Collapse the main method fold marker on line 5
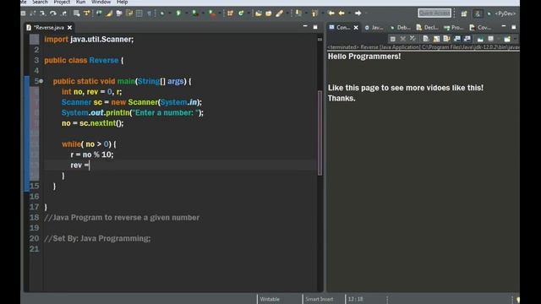 click(x=41, y=81)
